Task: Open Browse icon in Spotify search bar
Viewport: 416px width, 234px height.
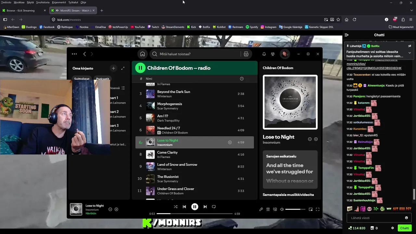Action: [246, 54]
